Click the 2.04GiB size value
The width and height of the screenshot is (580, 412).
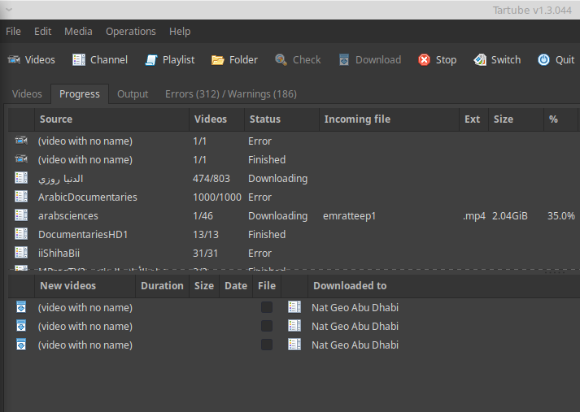click(510, 216)
